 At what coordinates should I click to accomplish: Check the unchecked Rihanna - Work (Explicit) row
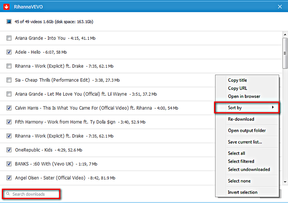point(9,66)
